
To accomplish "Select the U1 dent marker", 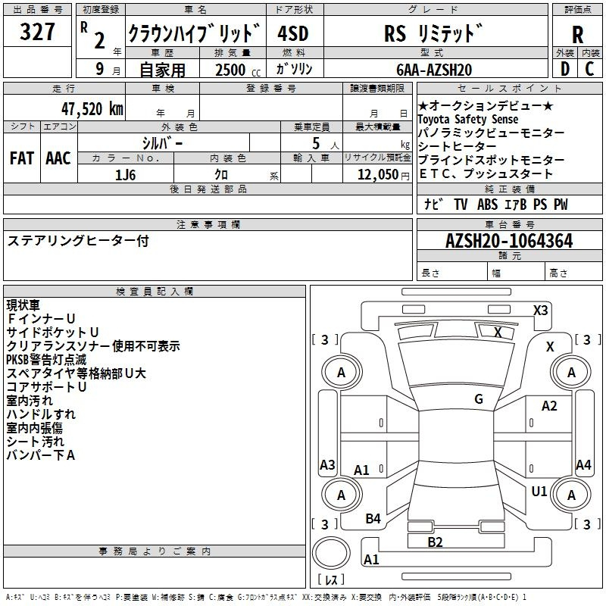I will pos(539,492).
